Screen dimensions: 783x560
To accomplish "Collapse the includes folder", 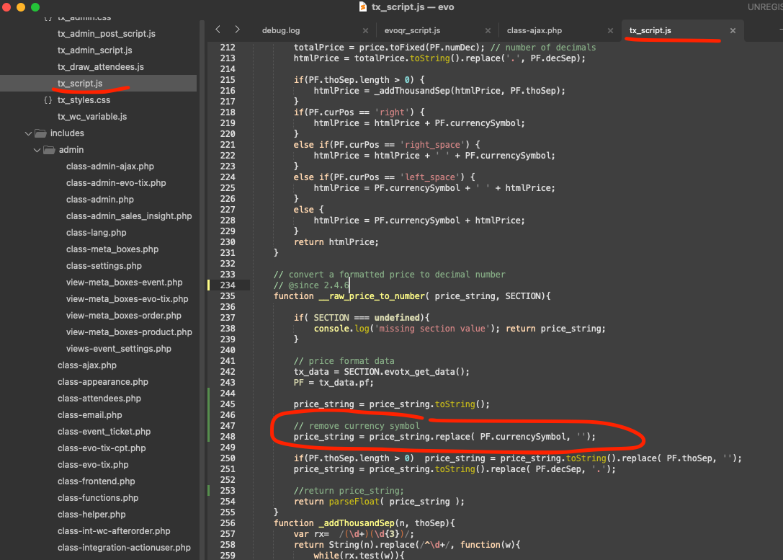I will [29, 133].
